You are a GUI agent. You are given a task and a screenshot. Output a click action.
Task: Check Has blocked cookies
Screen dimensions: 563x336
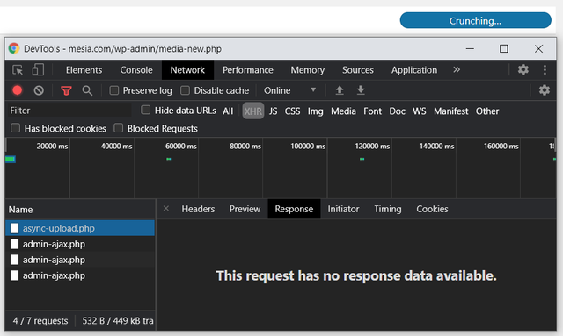pos(16,128)
